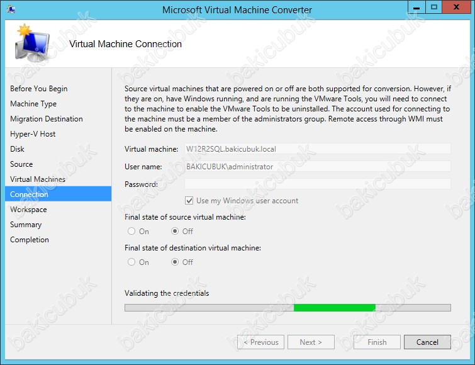Select the Completion step
Image resolution: width=475 pixels, height=365 pixels.
coord(30,240)
